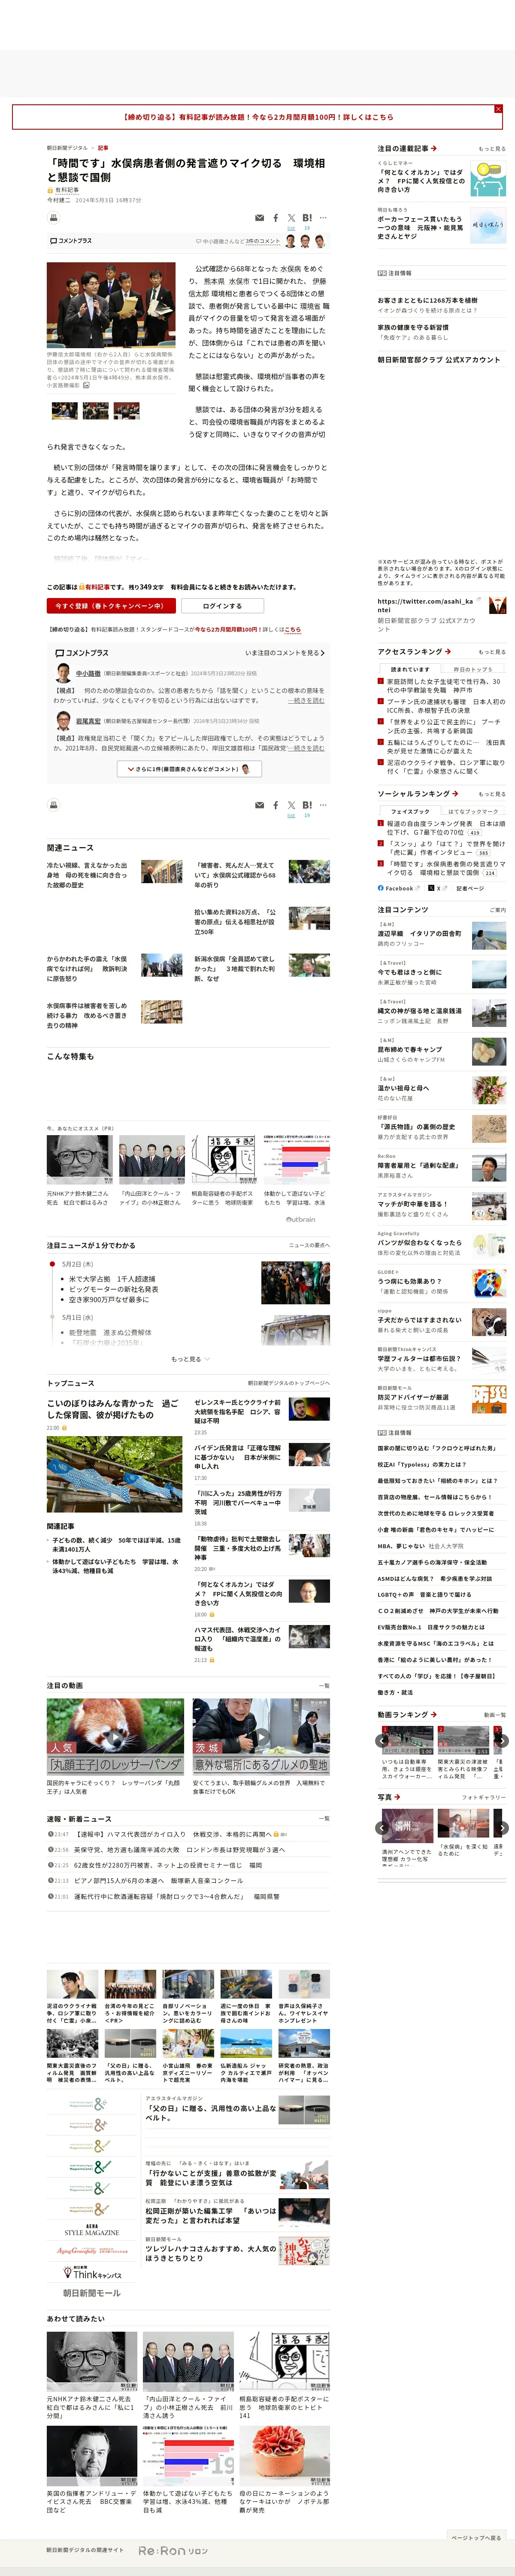Select the 読まれています tab
Viewport: 515px width, 2576px height.
click(409, 669)
